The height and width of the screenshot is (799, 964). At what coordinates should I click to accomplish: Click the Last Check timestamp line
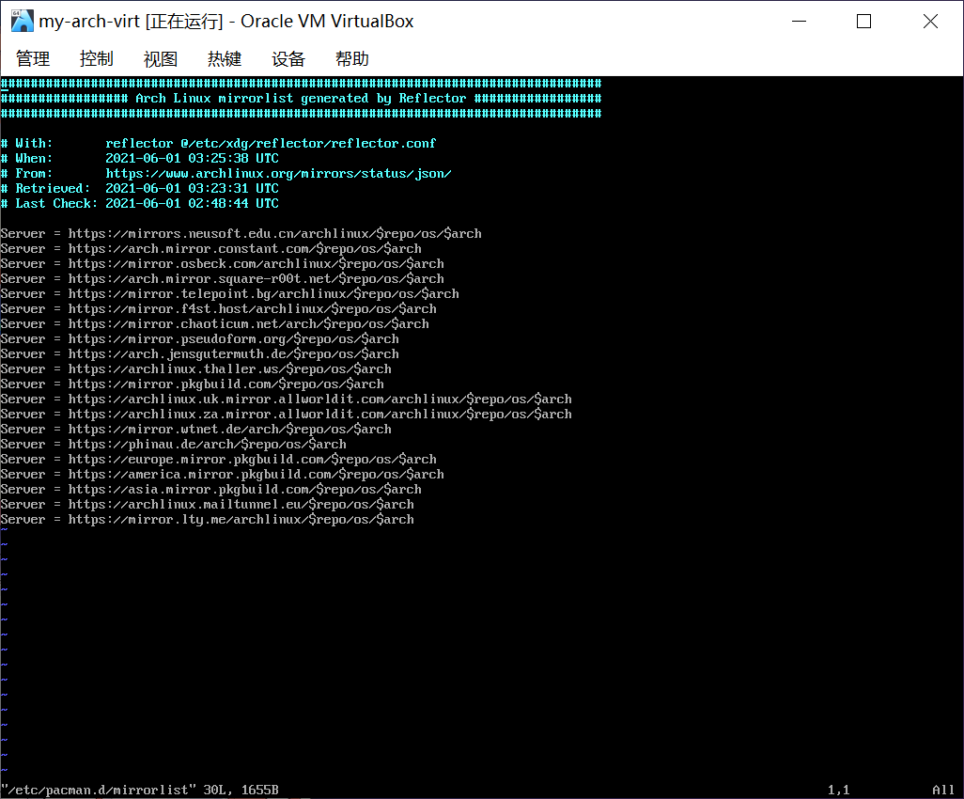pyautogui.click(x=139, y=204)
